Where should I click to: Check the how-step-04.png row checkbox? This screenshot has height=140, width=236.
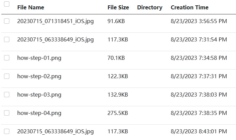click(x=7, y=113)
